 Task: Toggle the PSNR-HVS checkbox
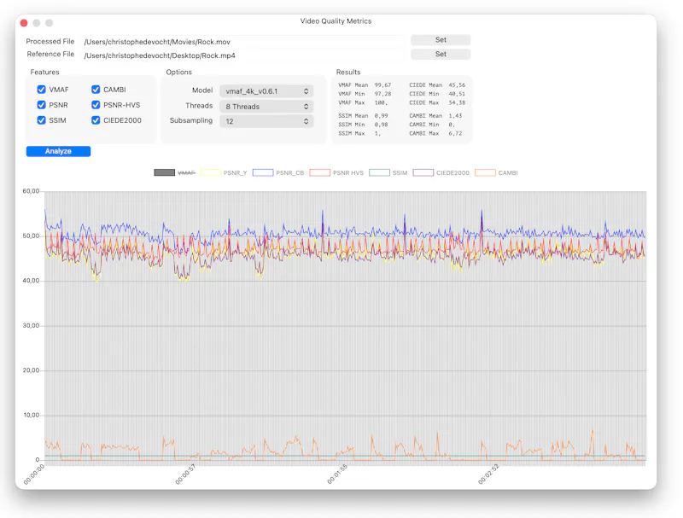96,105
